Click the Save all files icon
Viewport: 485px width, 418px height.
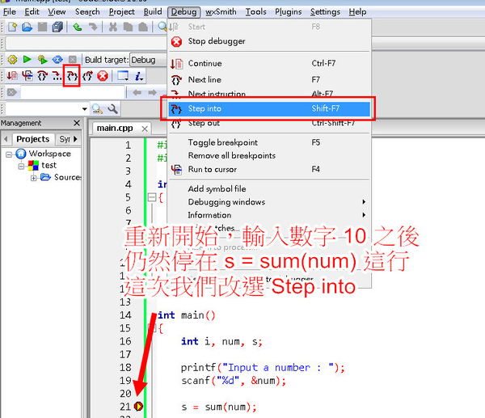(x=57, y=27)
